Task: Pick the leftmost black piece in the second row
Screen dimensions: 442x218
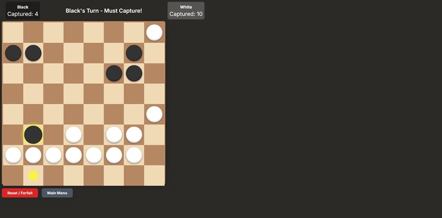Action: click(x=13, y=53)
